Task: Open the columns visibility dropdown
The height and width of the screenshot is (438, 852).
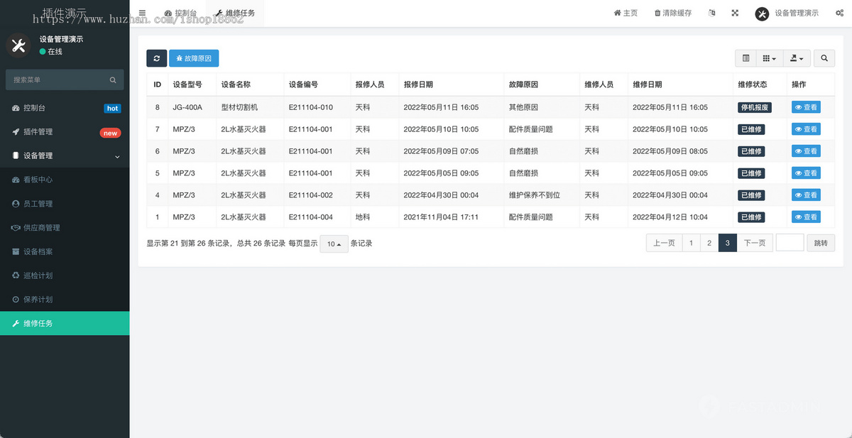Action: coord(770,58)
